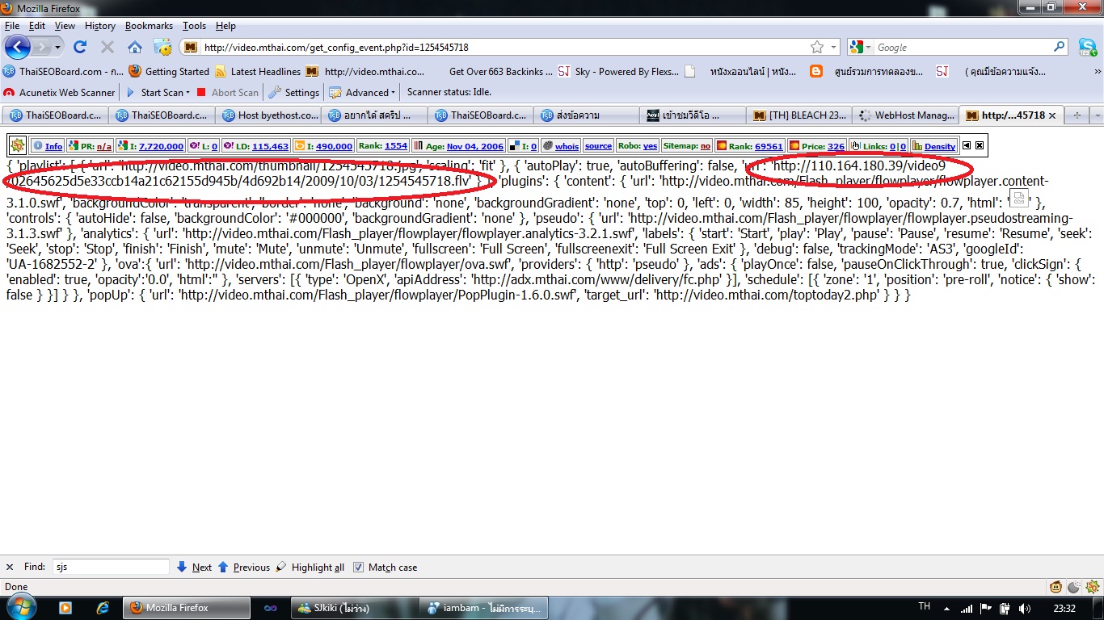Toggle Highlight all in Find bar
This screenshot has width=1104, height=620.
coord(310,567)
